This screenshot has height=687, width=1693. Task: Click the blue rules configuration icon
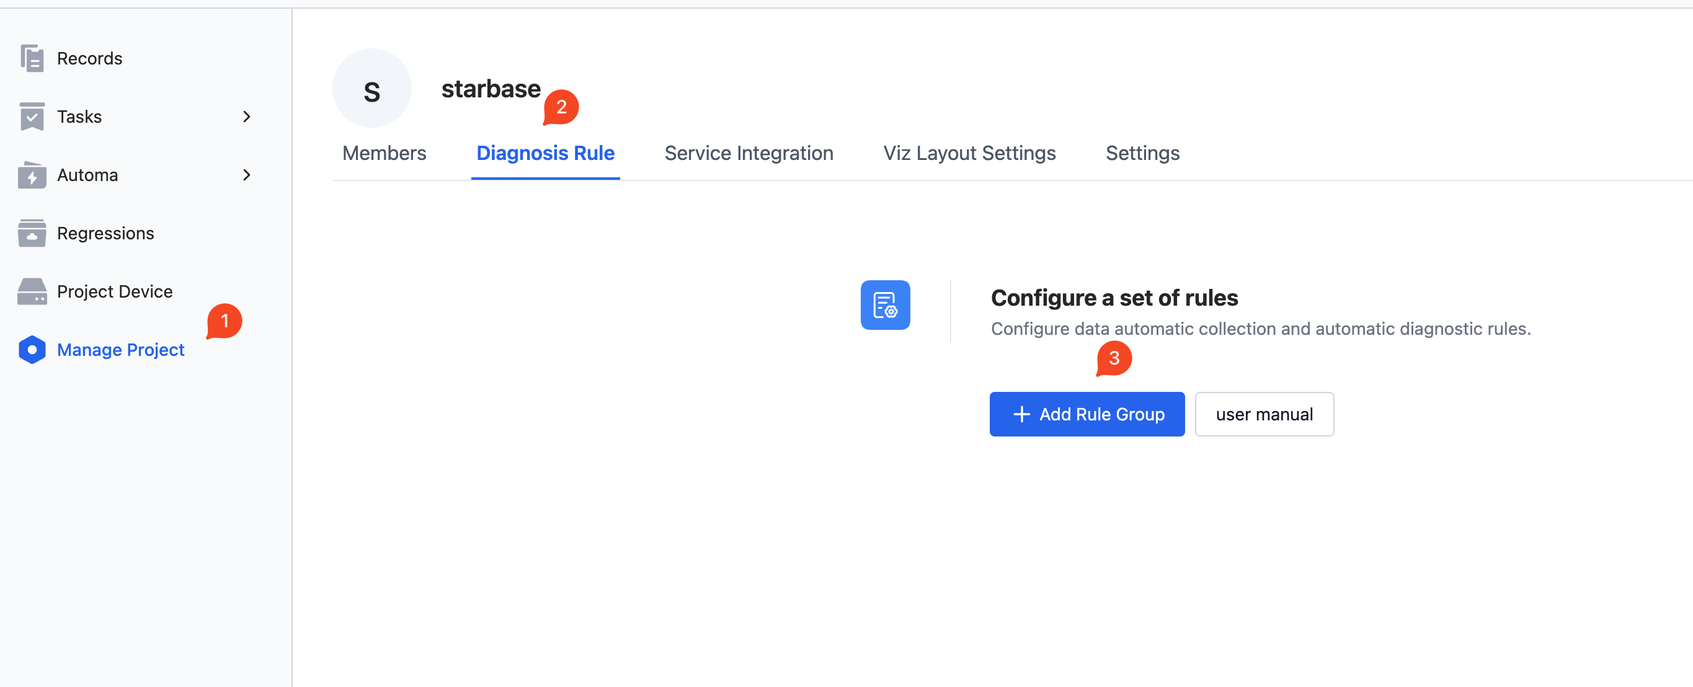[x=886, y=305]
